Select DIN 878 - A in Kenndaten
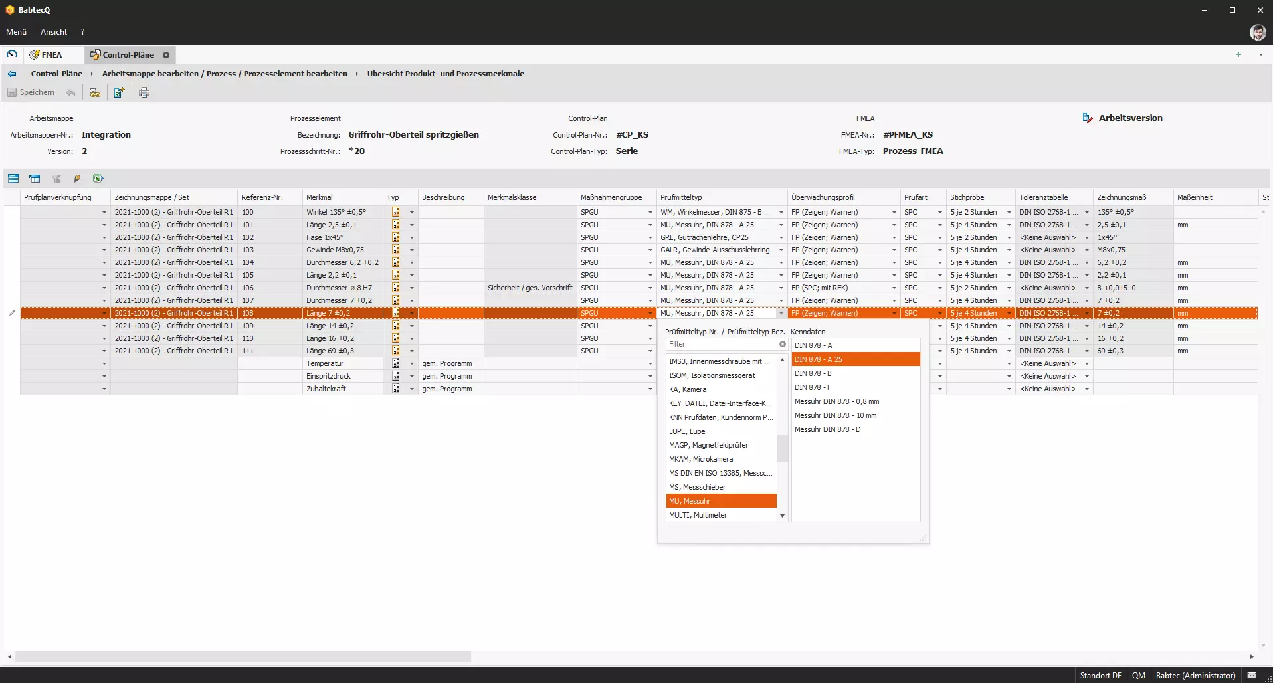Screen dimensions: 1273x683 coord(856,345)
